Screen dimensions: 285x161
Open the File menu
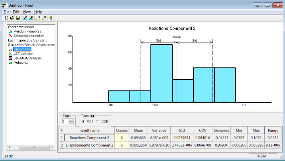tap(6, 12)
